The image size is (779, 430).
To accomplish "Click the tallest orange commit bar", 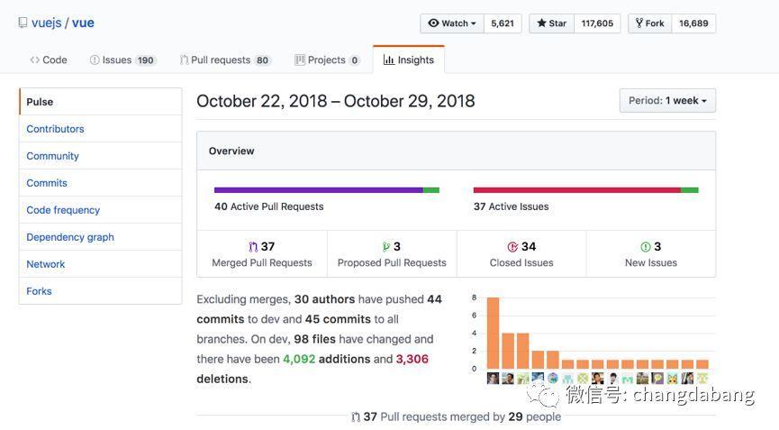I will 493,333.
